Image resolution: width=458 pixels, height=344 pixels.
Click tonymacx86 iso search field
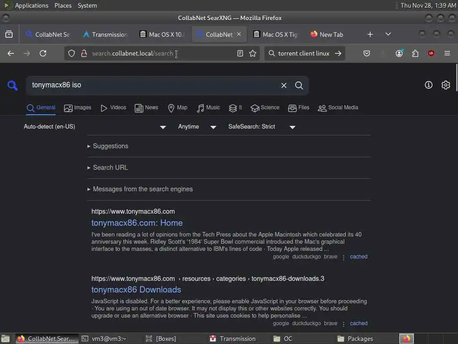152,86
